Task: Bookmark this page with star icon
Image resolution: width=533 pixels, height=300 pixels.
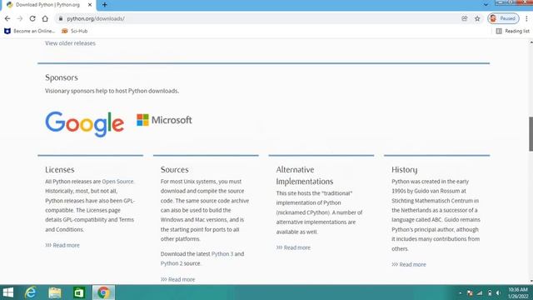Action: tap(477, 18)
